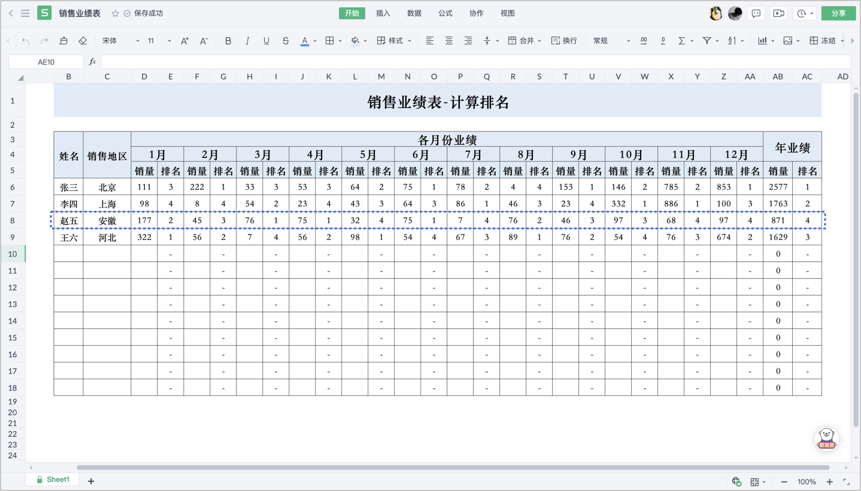
Task: Open the fill color dropdown arrow
Action: click(x=365, y=41)
